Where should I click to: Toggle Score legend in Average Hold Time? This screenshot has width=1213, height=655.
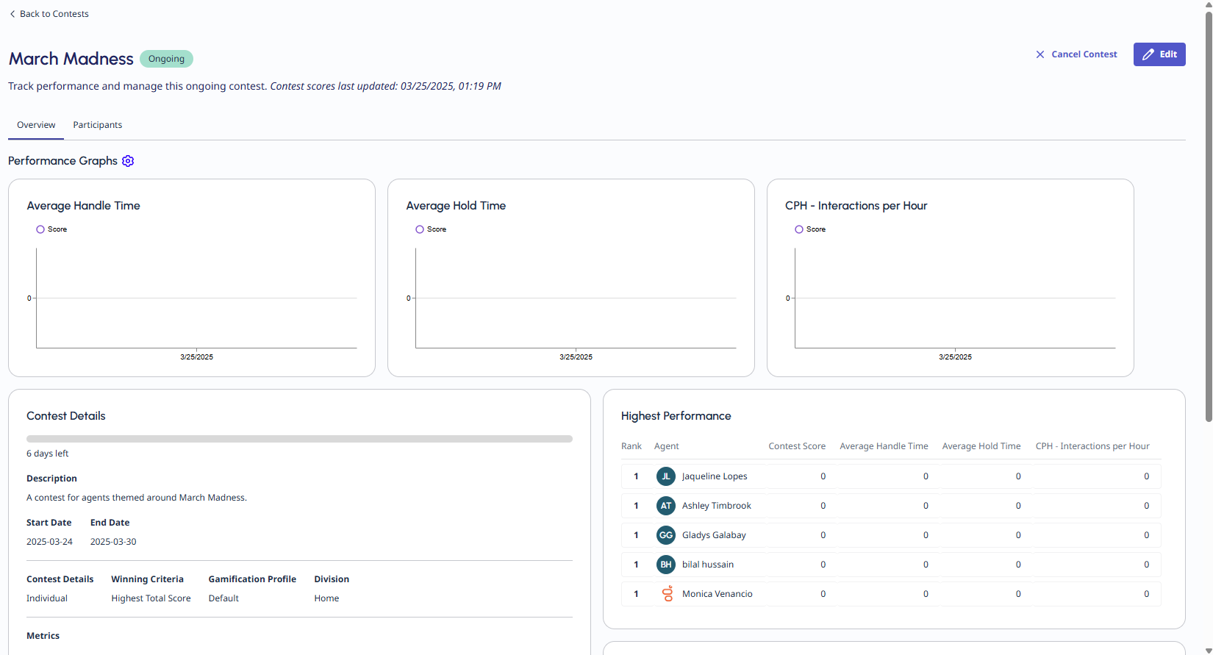[431, 229]
